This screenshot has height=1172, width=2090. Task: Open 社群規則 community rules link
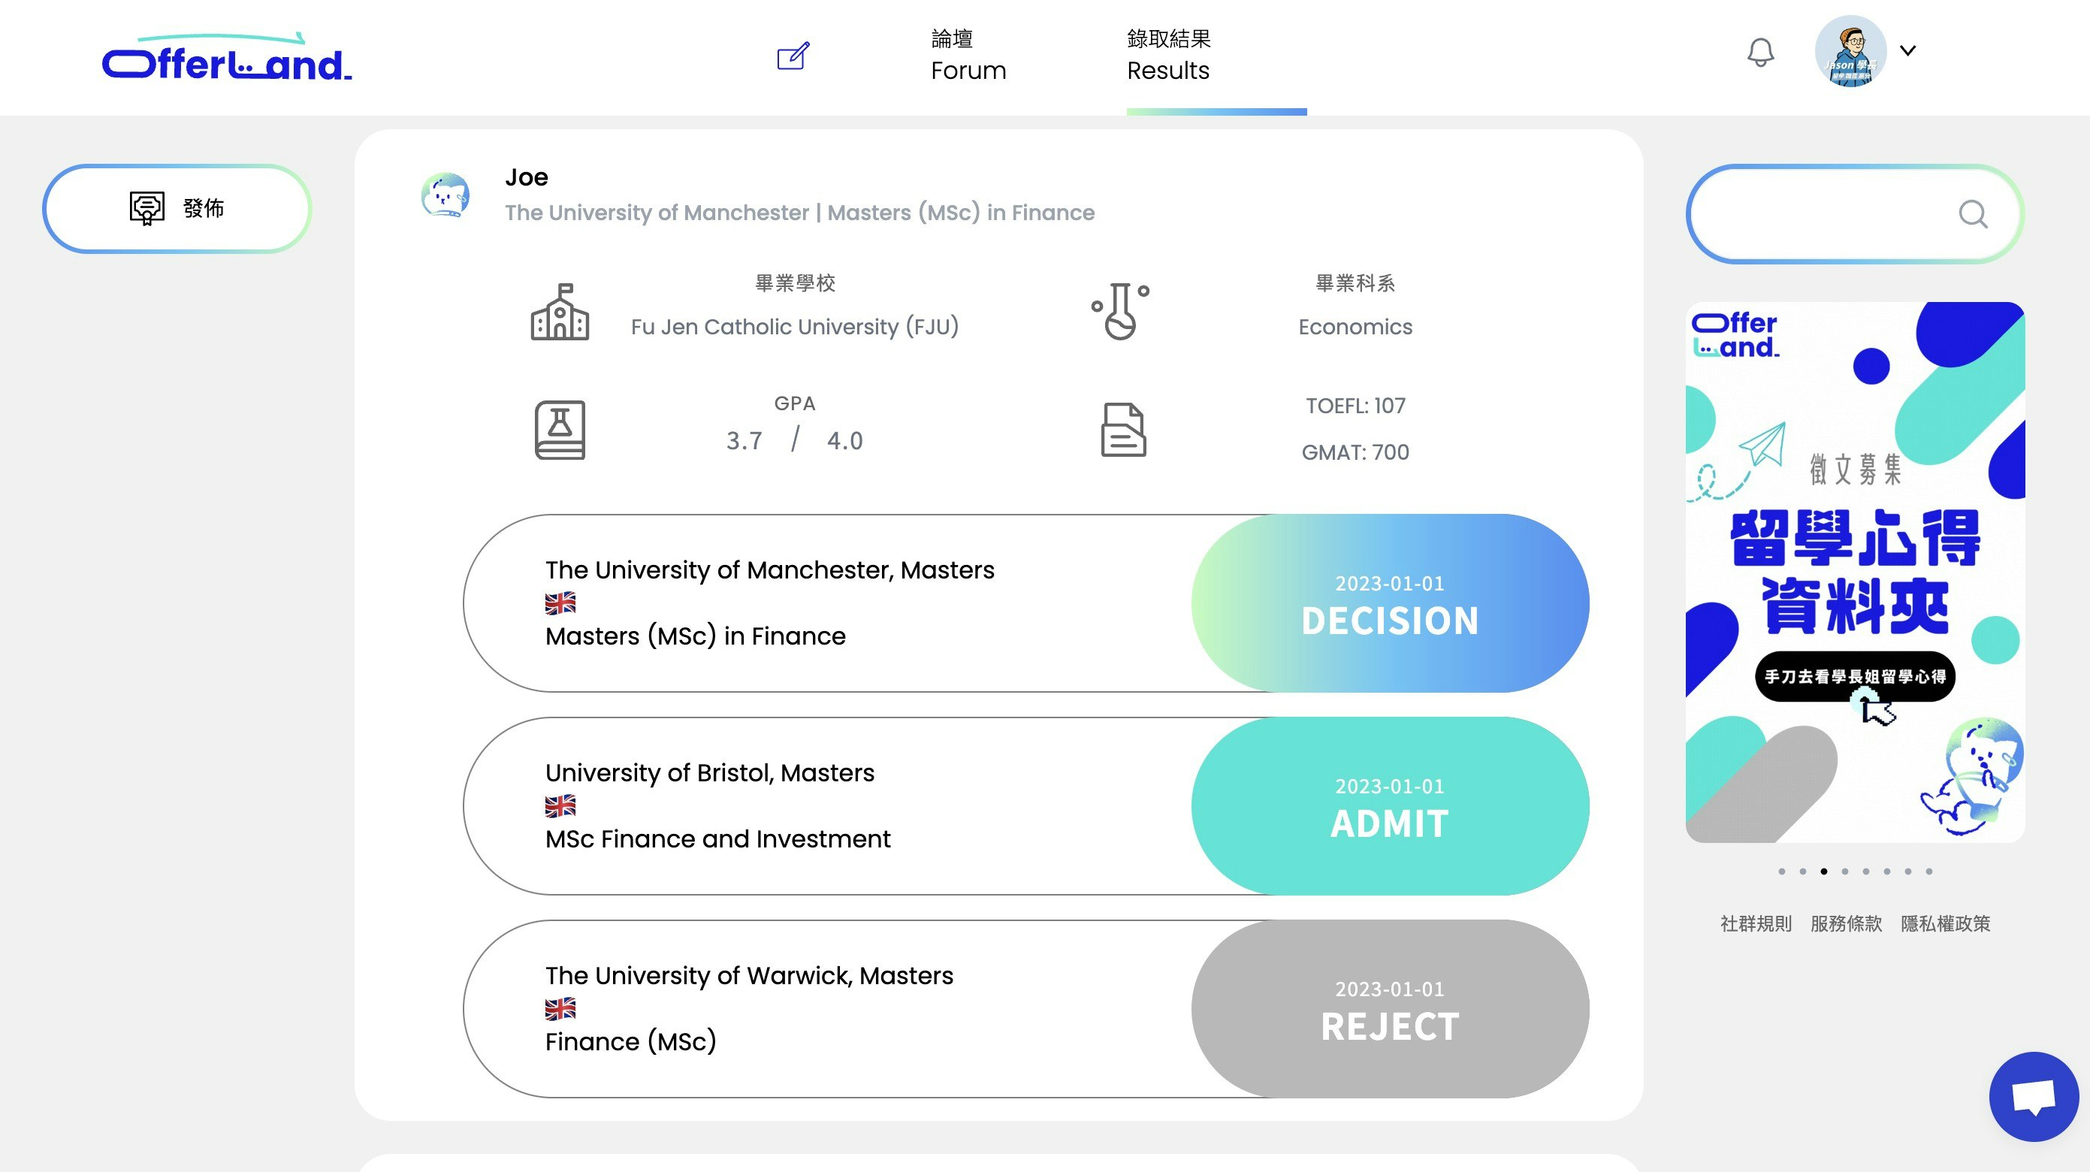tap(1756, 923)
